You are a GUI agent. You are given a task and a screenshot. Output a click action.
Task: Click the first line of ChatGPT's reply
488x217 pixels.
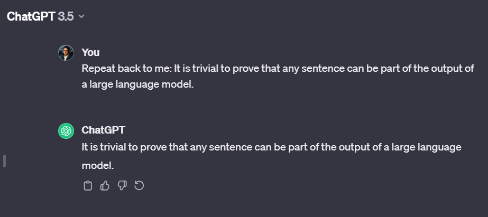(272, 147)
